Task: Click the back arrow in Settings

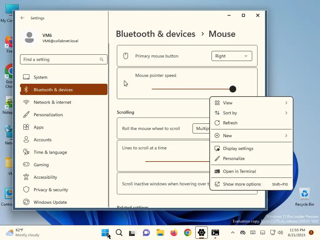Action: 22,18
